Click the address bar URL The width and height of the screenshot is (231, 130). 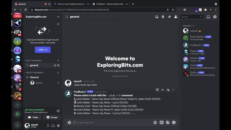[x=72, y=10]
